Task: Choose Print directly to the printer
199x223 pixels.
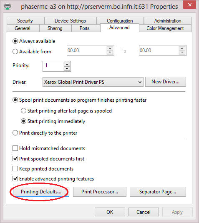Action: [15, 133]
